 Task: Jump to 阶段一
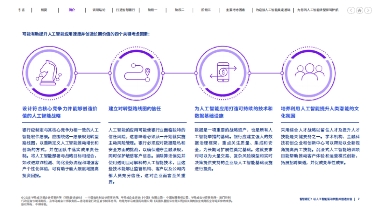[x=152, y=10]
